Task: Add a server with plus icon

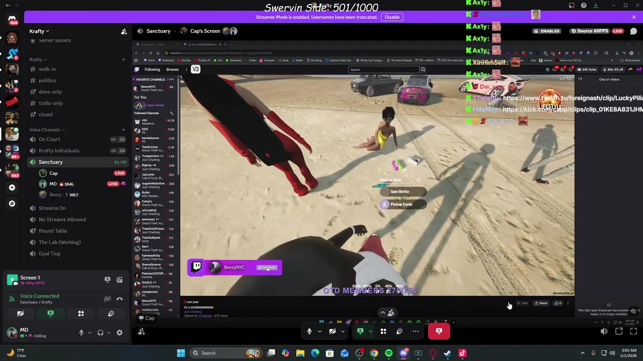Action: [12, 188]
